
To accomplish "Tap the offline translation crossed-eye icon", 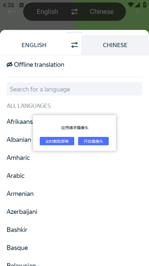I will point(9,65).
